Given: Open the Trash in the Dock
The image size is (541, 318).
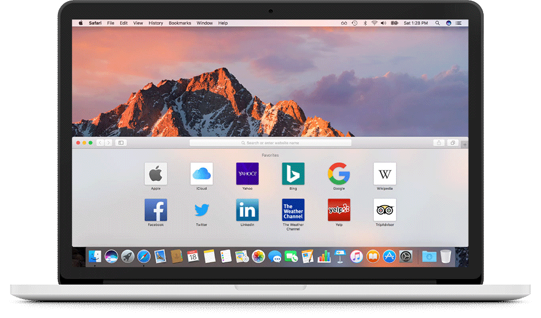Looking at the screenshot, I should click(x=446, y=256).
